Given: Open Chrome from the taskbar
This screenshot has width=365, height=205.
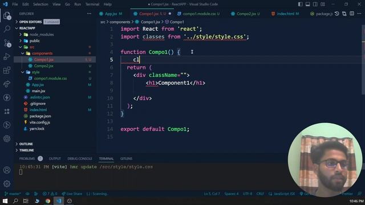Looking at the screenshot, I should (48, 201).
